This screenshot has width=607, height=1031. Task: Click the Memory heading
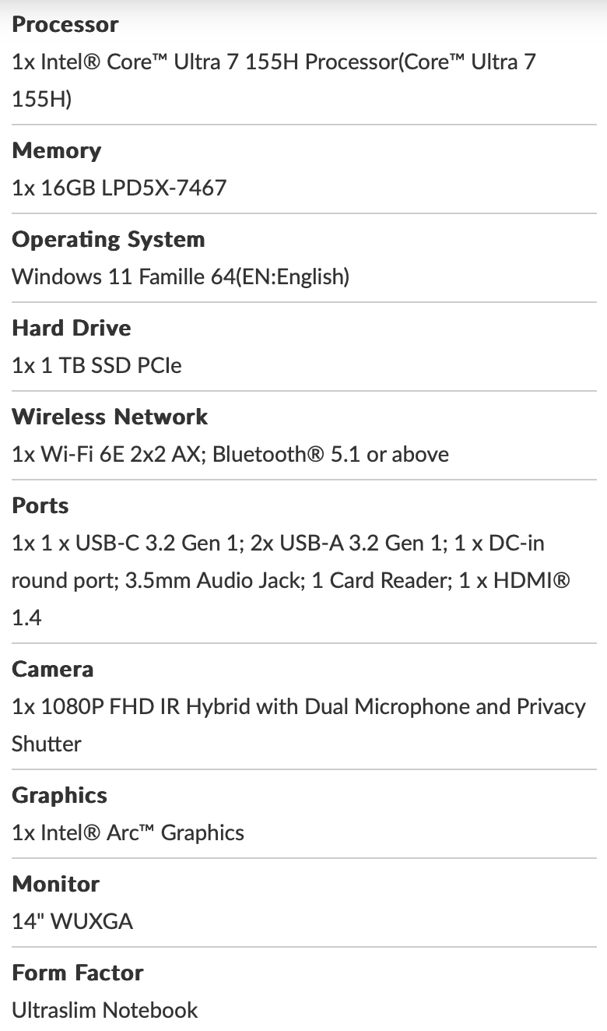[x=57, y=150]
